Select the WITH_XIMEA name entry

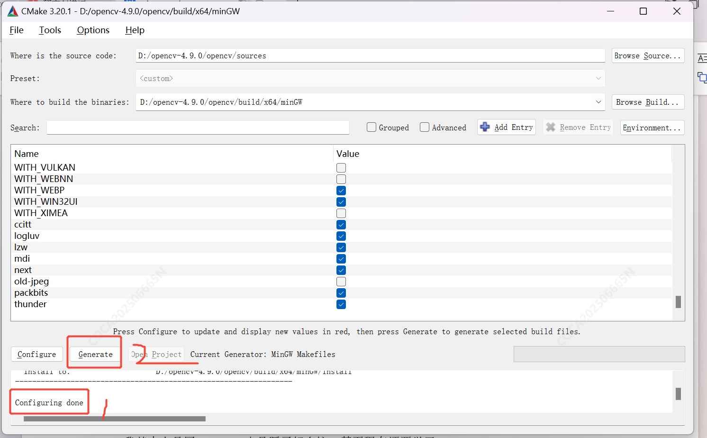tap(41, 213)
